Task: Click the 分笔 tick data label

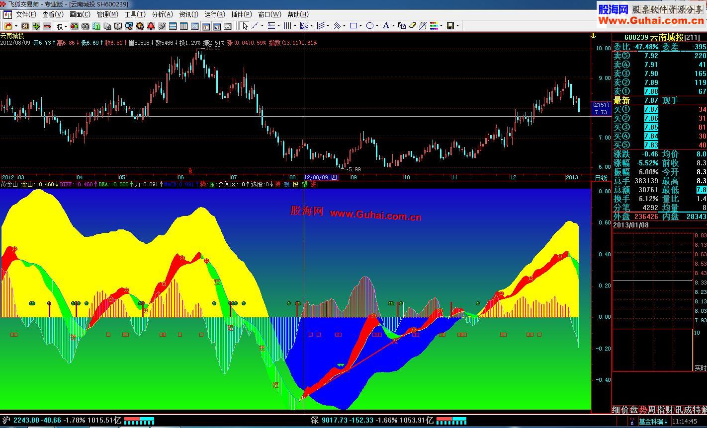Action: click(x=621, y=208)
